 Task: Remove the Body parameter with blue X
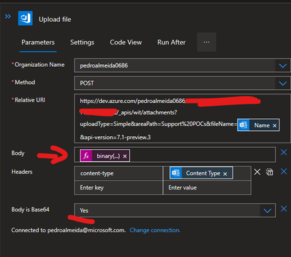point(284,152)
